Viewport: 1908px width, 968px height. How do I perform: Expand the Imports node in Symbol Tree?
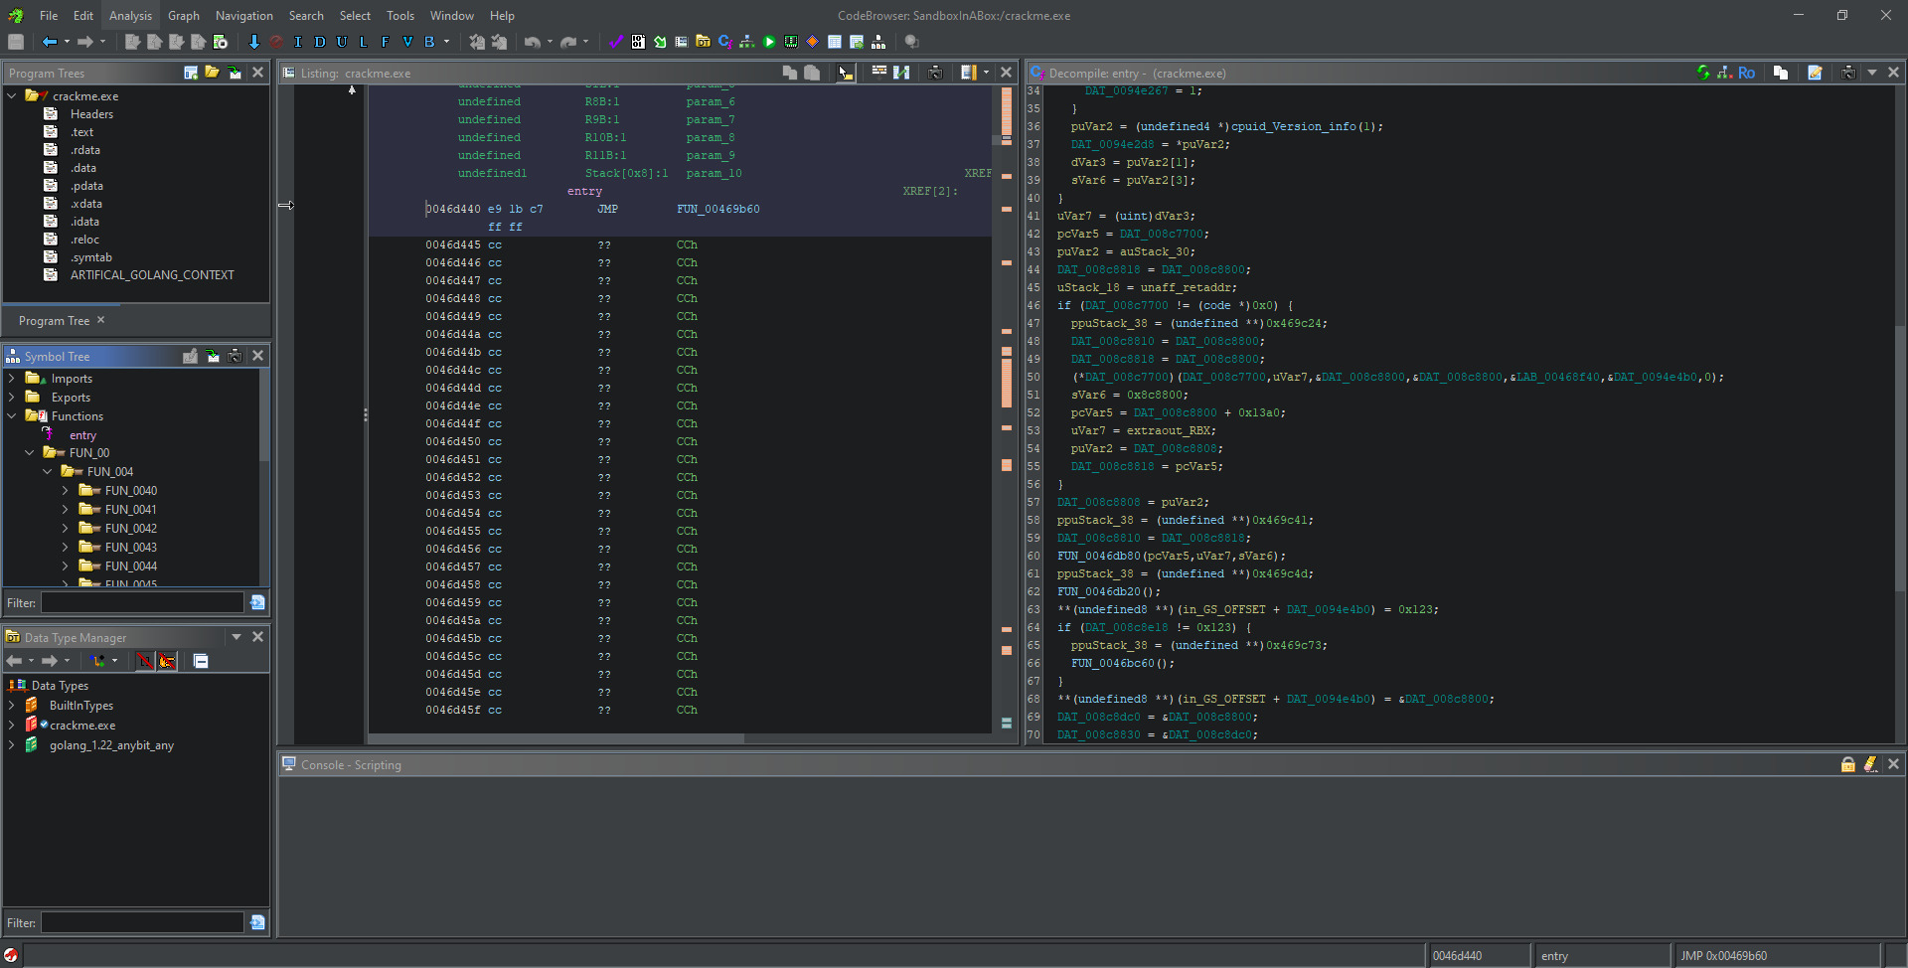[x=11, y=379]
